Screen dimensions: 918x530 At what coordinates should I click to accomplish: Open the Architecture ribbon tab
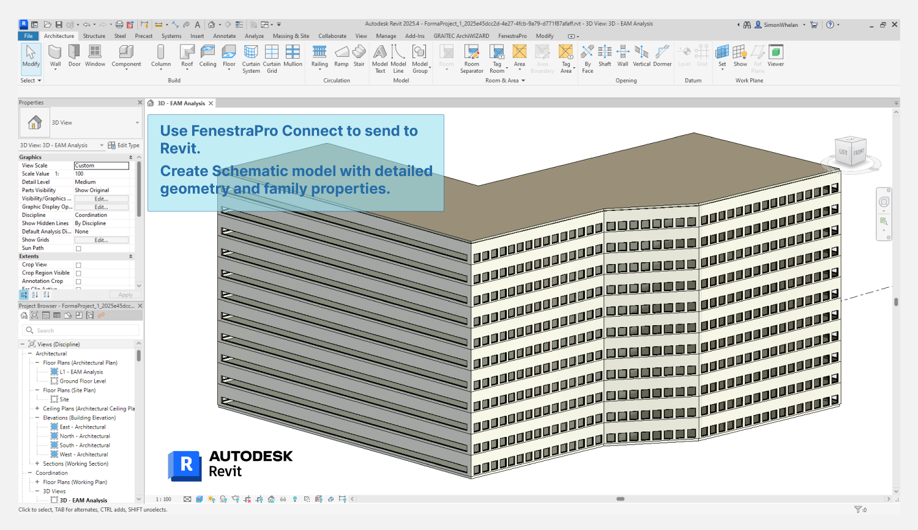(x=59, y=36)
